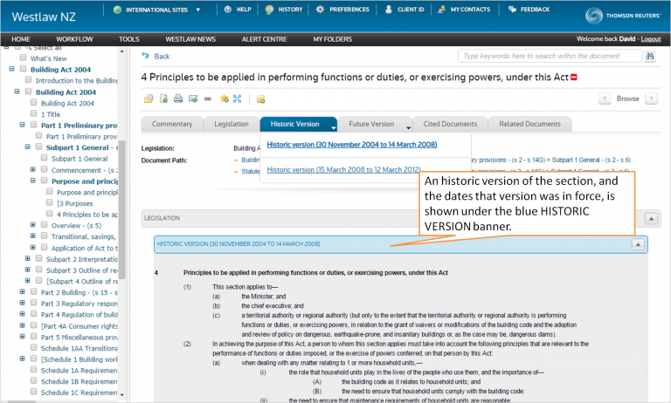Viewport: 671px width, 403px height.
Task: Go Back to previous page
Action: coord(156,56)
